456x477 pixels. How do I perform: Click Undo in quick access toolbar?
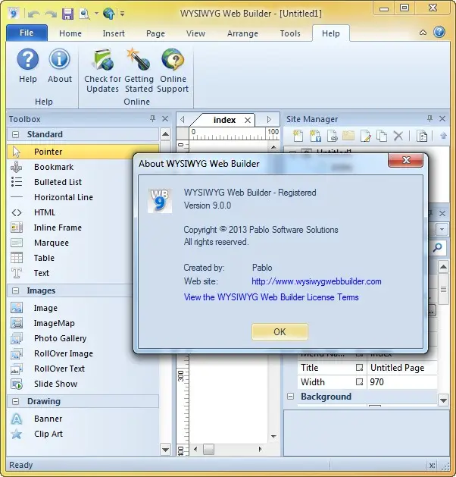click(34, 14)
